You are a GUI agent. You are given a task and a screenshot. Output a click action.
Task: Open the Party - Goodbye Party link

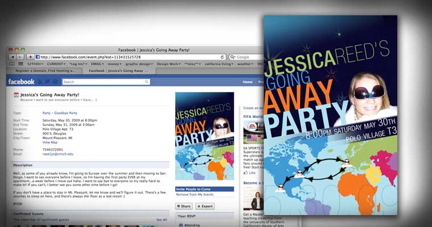60,113
